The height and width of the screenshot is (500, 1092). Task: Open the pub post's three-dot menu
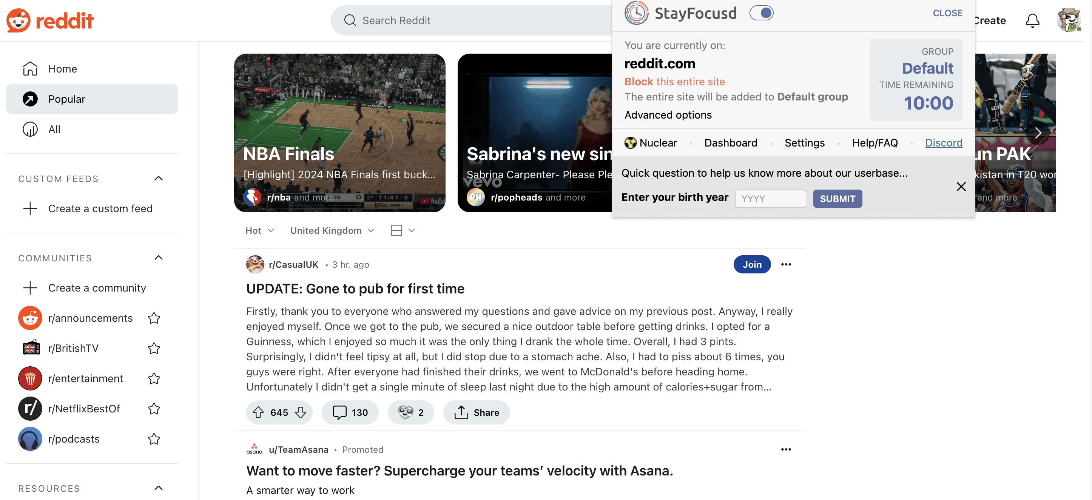click(x=786, y=265)
